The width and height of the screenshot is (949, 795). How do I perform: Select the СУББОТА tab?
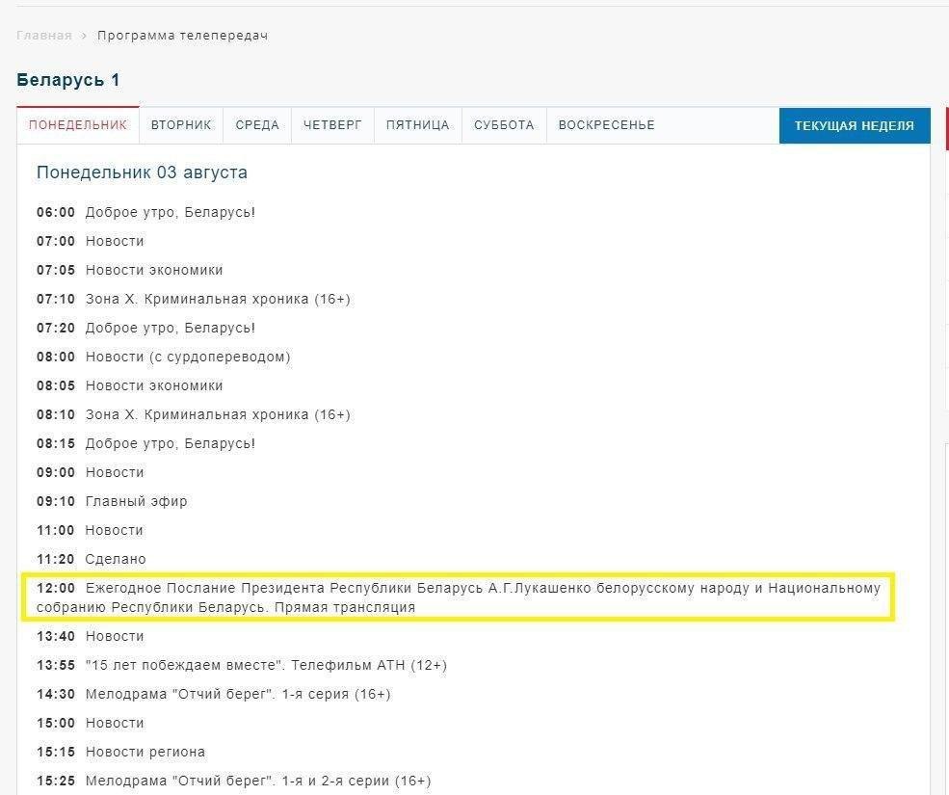[504, 125]
